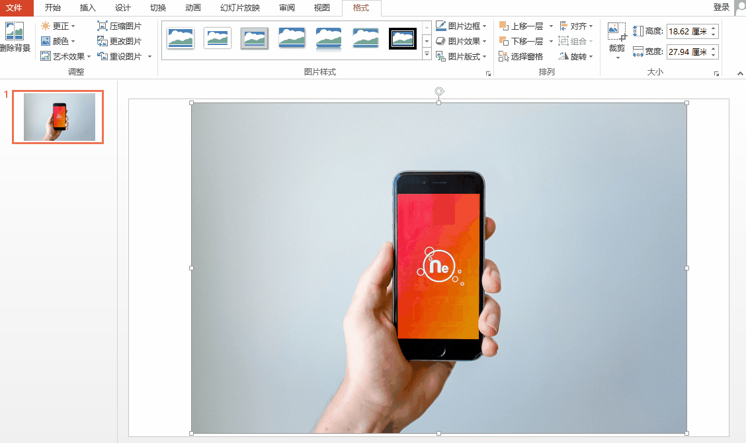Open the 颜色 (Color) tool

pyautogui.click(x=58, y=42)
